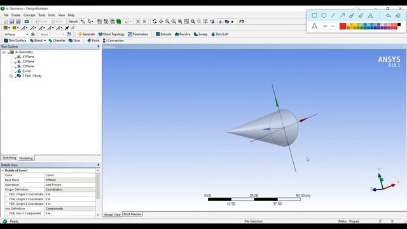Select the Conversion tool
Viewport: 407px width, 229px height.
(113, 41)
